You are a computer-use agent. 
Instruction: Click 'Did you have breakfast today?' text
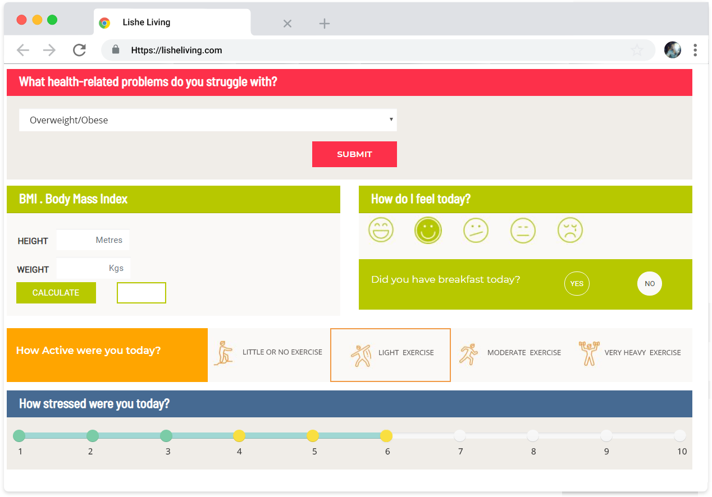click(x=446, y=279)
